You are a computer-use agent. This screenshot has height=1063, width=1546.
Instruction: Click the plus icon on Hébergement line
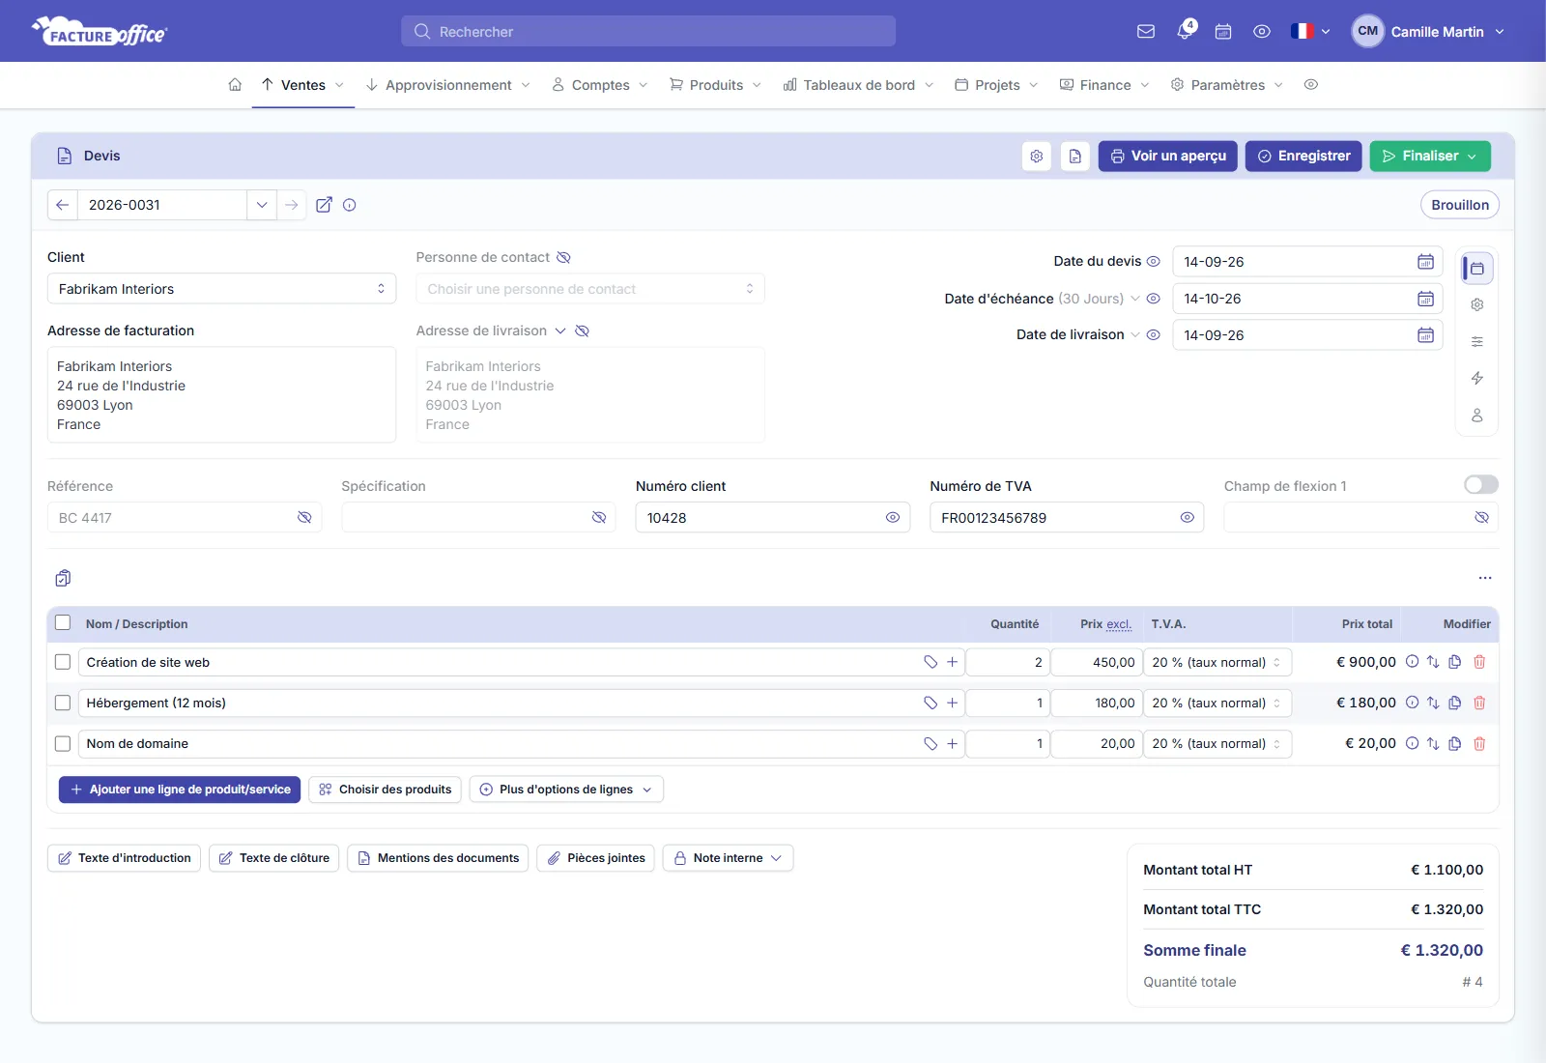[952, 703]
